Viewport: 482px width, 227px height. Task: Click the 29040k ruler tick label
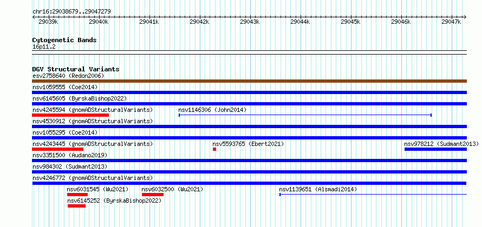[99, 22]
